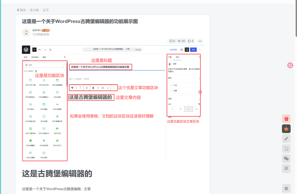This screenshot has height=194, width=297.
Task: Click the LV1 level badge beside admin
Action: 46,30
